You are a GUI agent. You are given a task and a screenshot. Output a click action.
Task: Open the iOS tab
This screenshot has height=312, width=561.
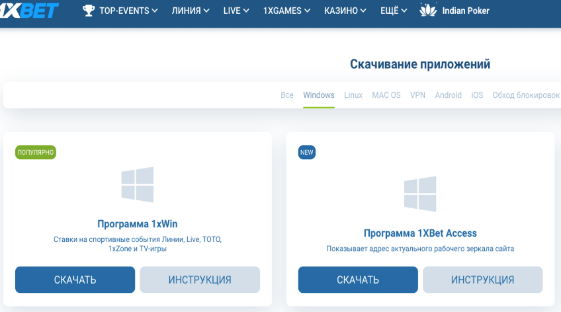(x=477, y=95)
